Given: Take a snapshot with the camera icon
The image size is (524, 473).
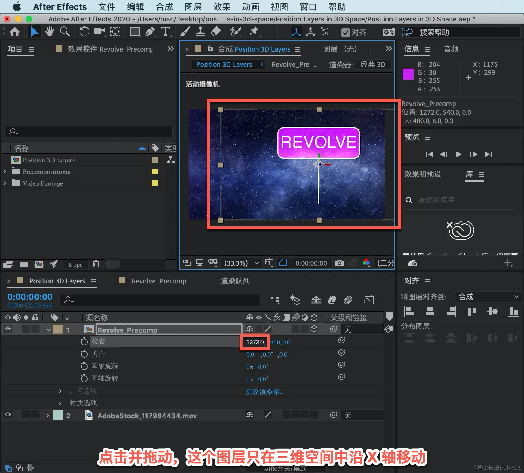Looking at the screenshot, I should click(339, 263).
